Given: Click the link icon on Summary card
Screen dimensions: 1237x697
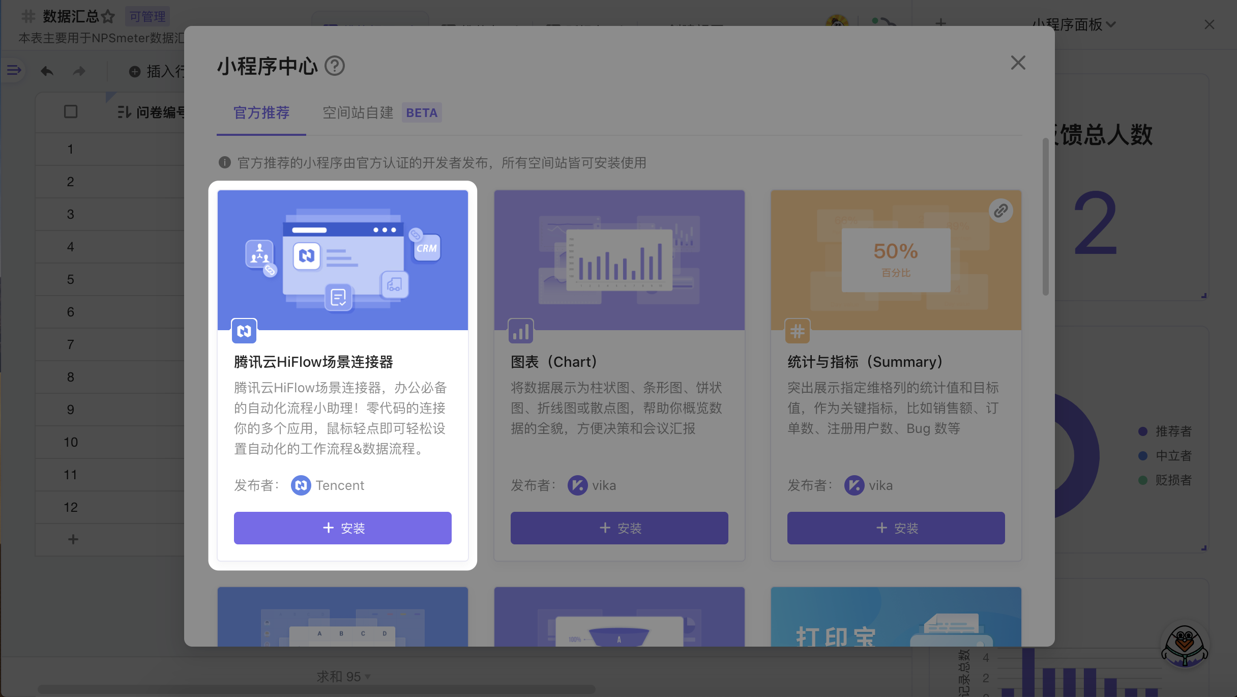Looking at the screenshot, I should coord(1000,211).
